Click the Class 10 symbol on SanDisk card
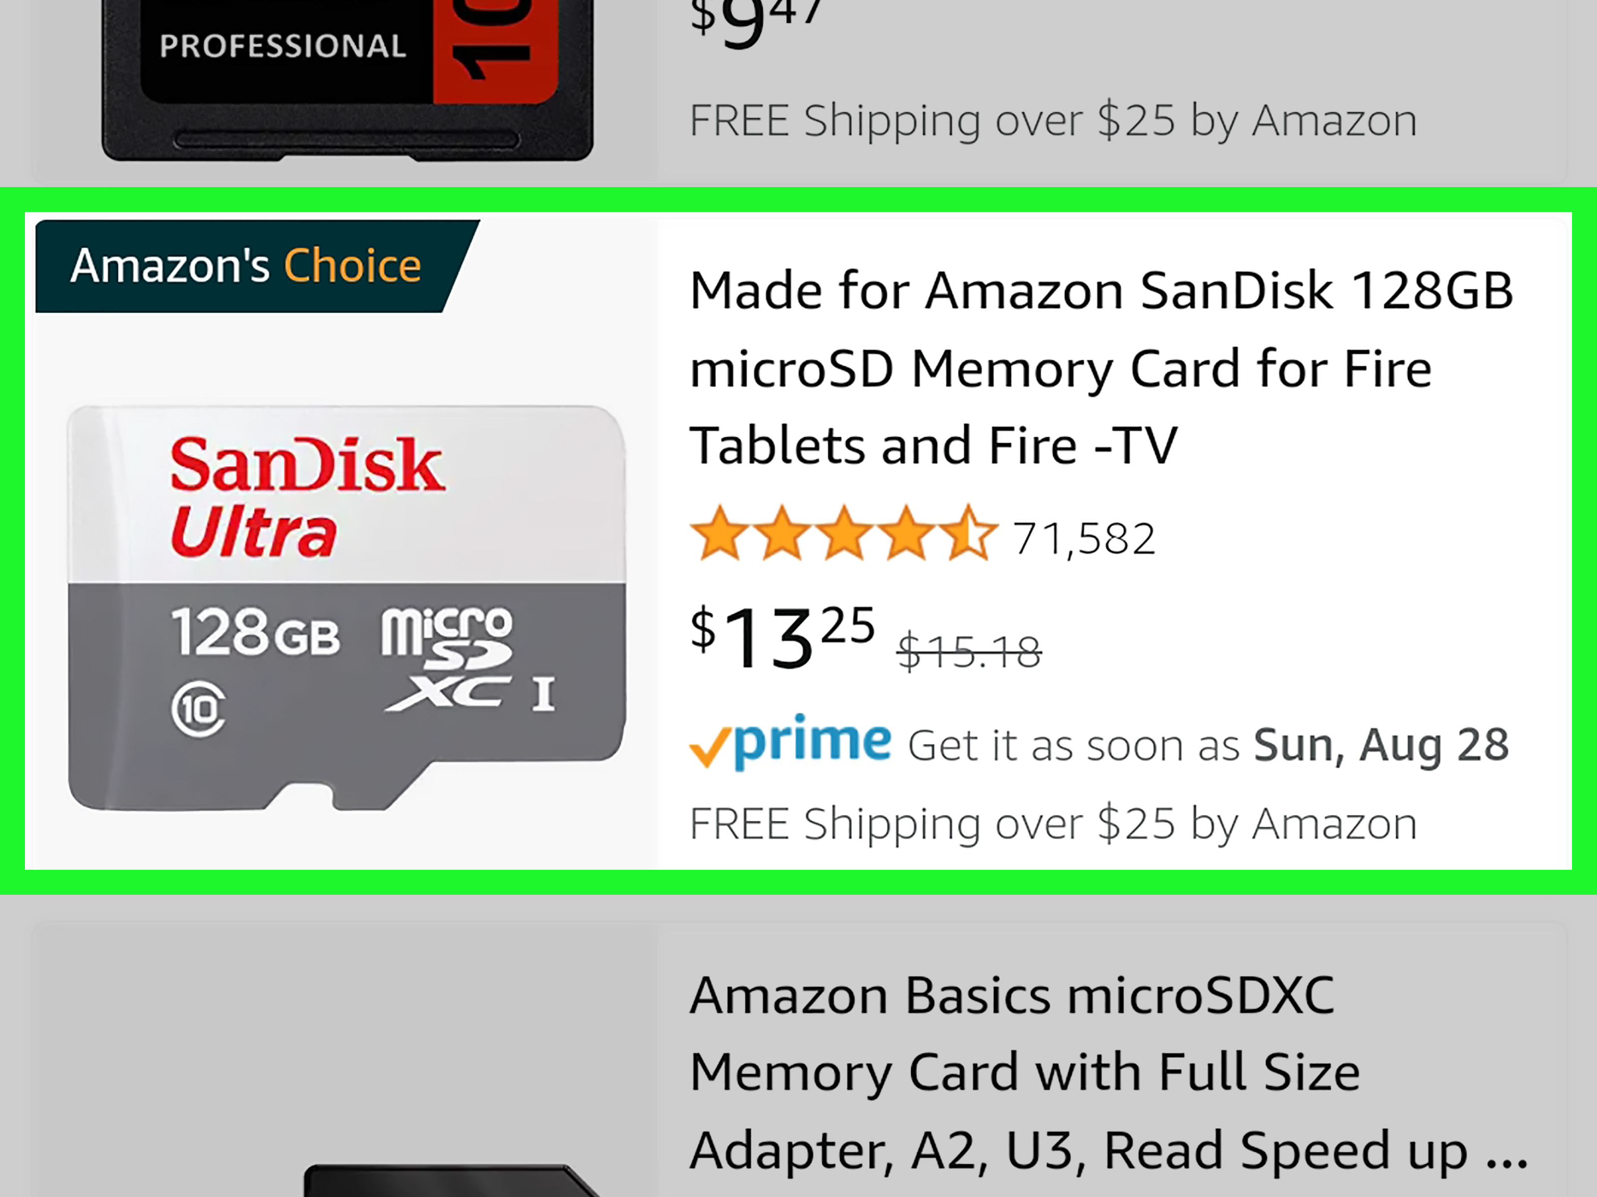Screen dimensions: 1597x1197 click(x=199, y=709)
